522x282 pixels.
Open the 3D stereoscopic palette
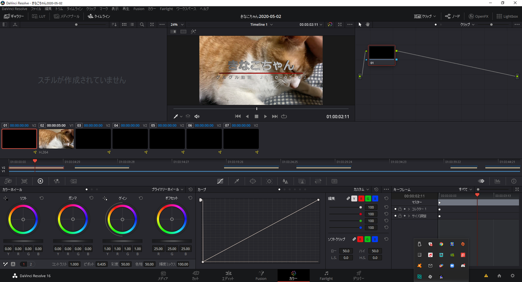click(335, 181)
